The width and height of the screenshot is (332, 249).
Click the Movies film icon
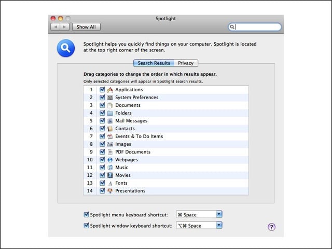click(110, 175)
